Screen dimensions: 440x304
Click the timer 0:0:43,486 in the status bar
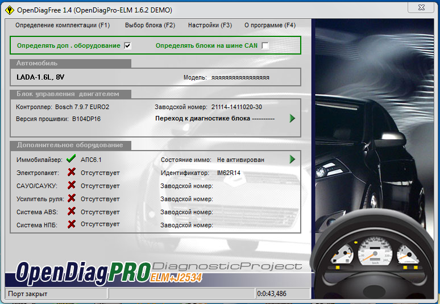coord(272,294)
